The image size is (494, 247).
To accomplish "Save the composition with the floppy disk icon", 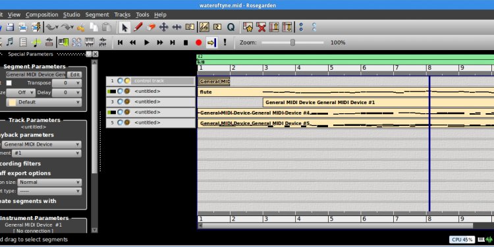I will point(10,28).
